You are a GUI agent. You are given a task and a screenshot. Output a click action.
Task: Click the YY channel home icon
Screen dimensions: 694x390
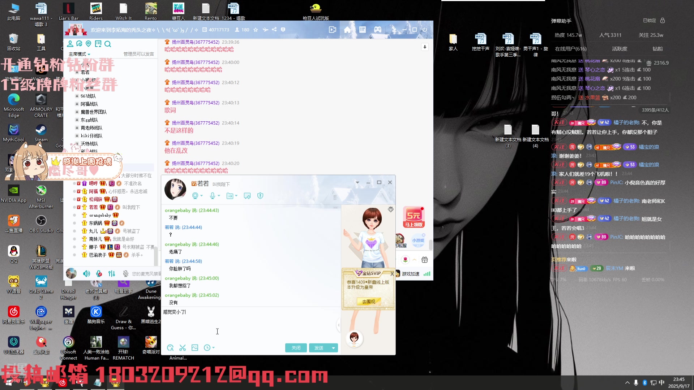coord(347,30)
